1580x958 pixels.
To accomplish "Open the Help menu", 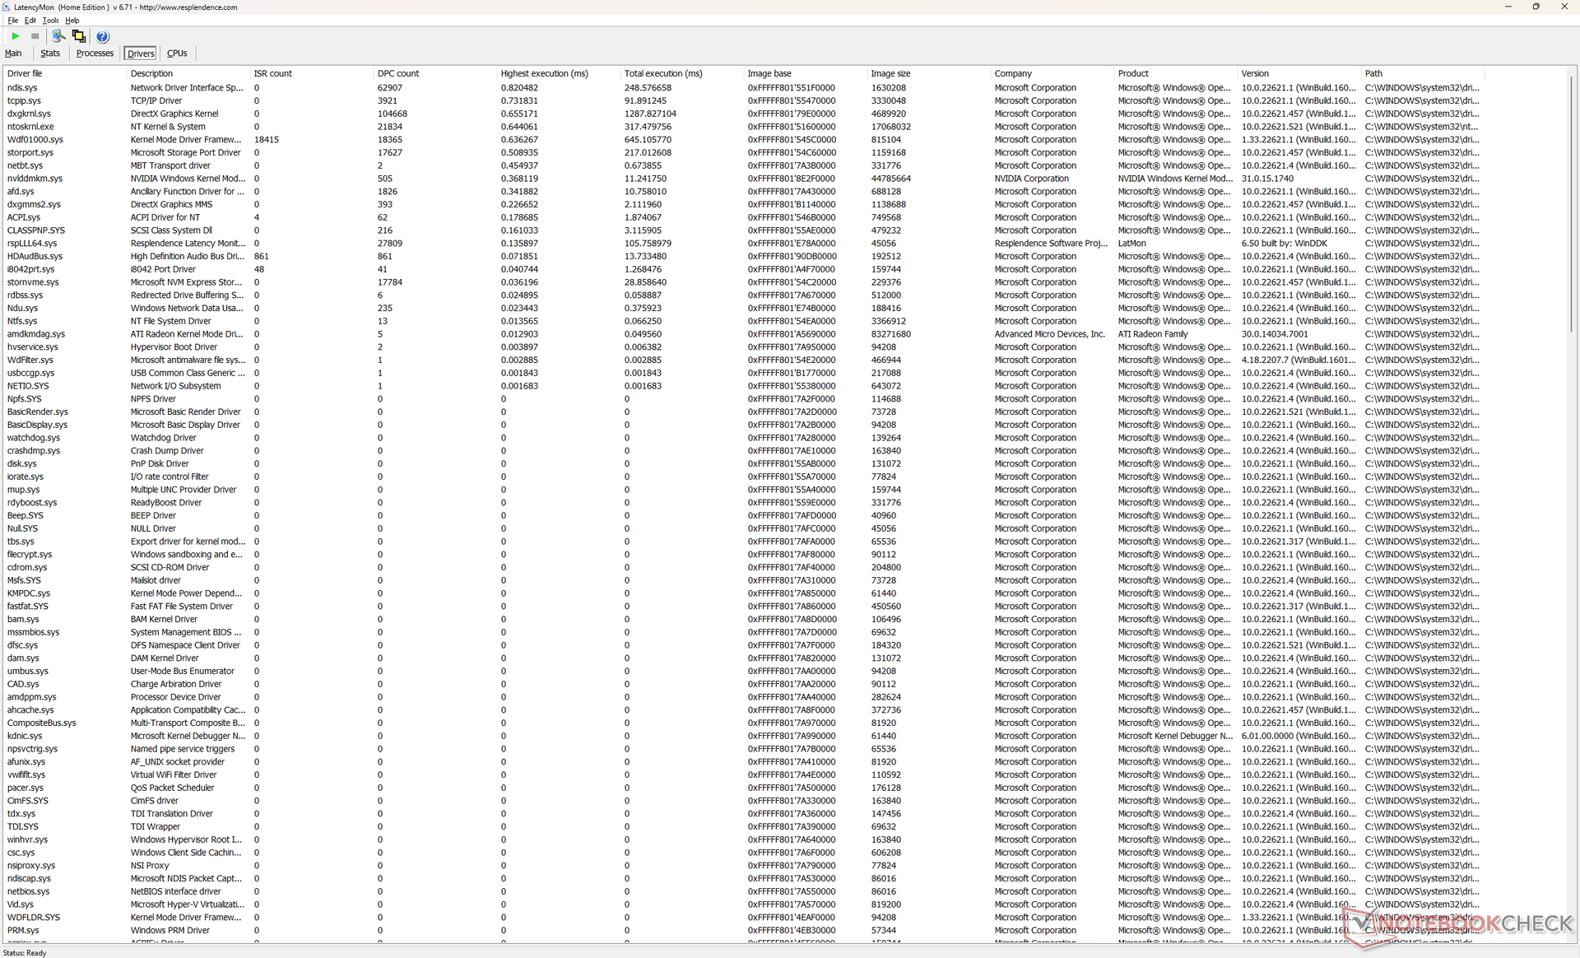I will click(72, 21).
